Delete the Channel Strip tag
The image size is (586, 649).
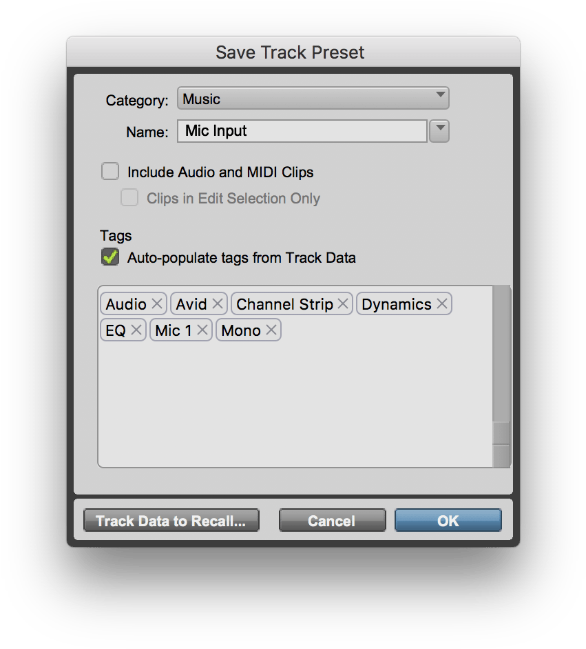point(342,303)
